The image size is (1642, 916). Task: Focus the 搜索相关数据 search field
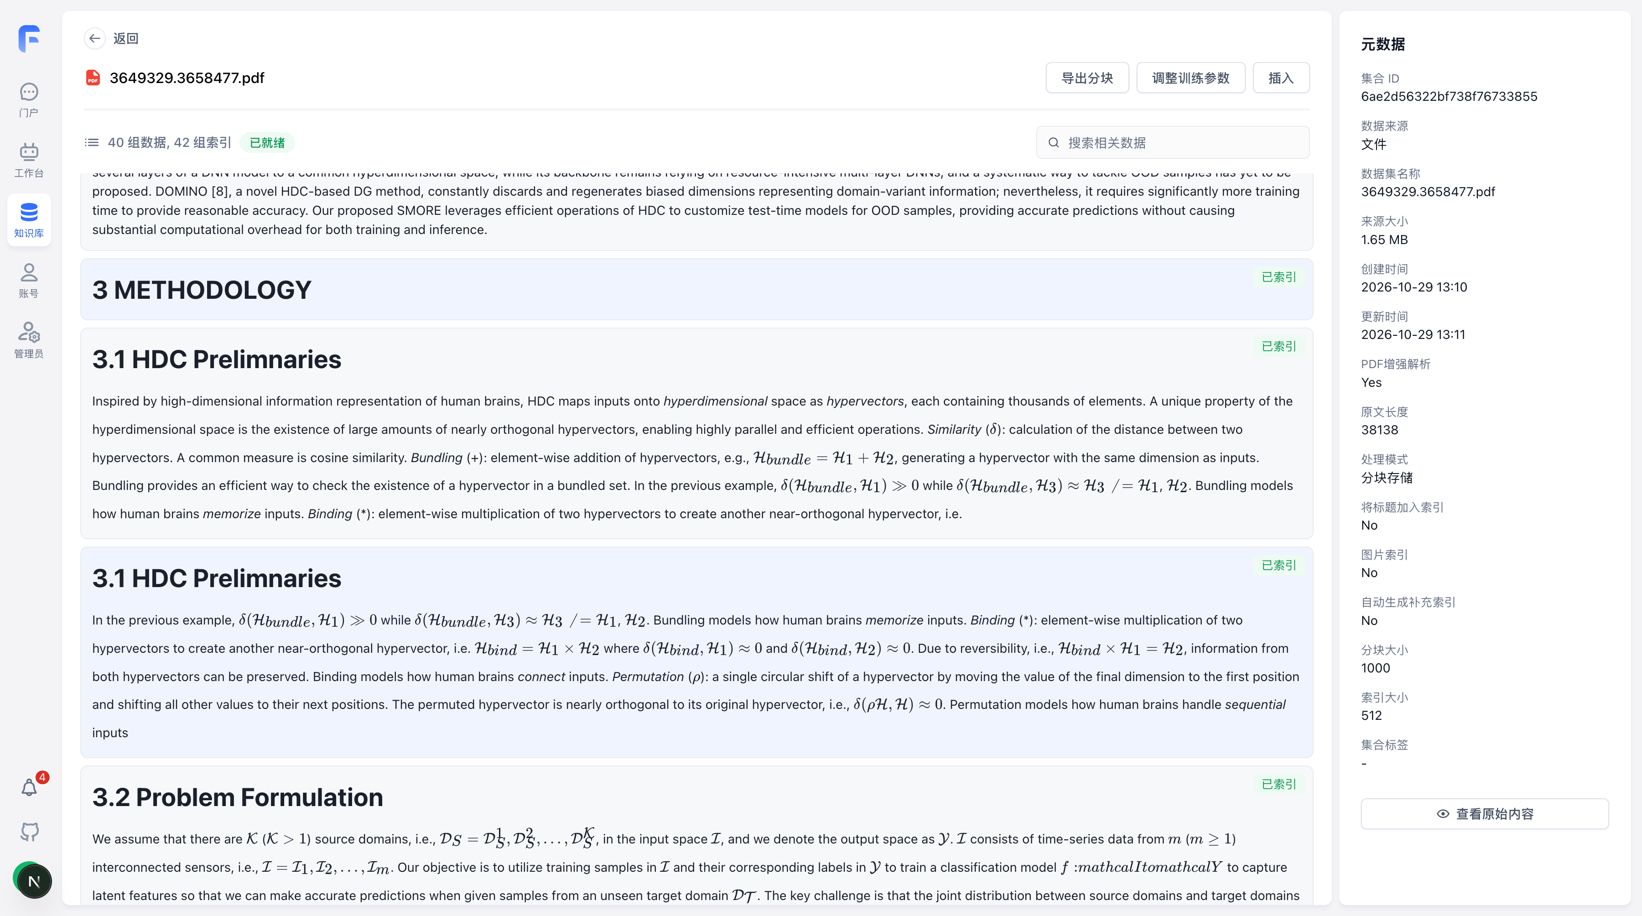click(1172, 143)
